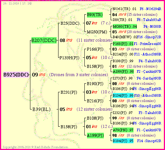Click the MG50(PM) node
The height and width of the screenshot is (150, 165).
click(97, 32)
